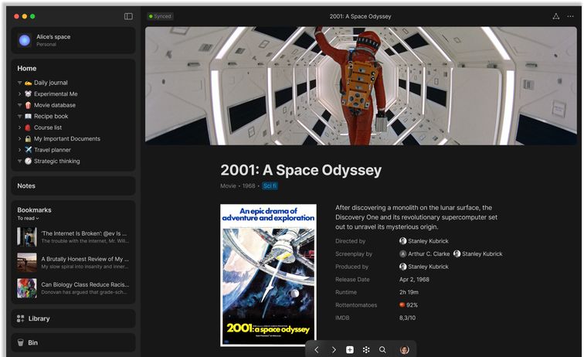The image size is (584, 357).
Task: Click the relations icon beside the more menu
Action: [555, 16]
